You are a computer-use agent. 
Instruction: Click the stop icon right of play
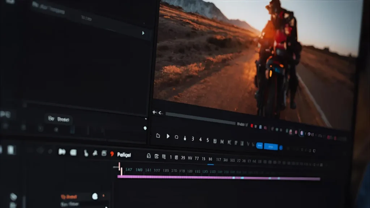tap(176, 137)
